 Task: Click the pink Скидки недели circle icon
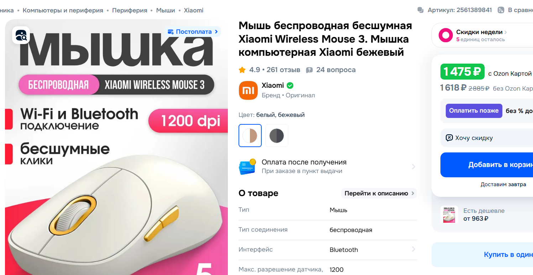tap(446, 35)
